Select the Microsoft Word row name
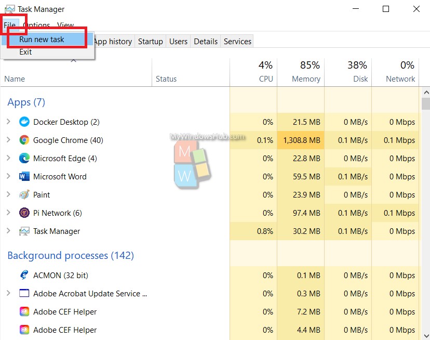Image resolution: width=430 pixels, height=340 pixels. pyautogui.click(x=60, y=177)
